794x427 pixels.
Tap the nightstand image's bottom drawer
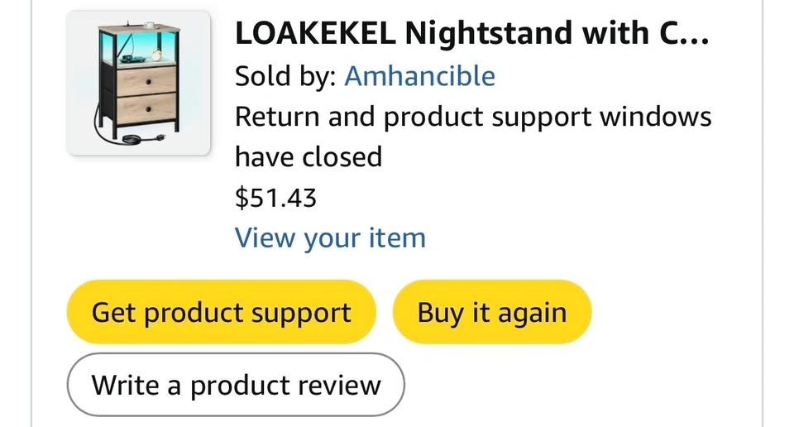tap(146, 109)
